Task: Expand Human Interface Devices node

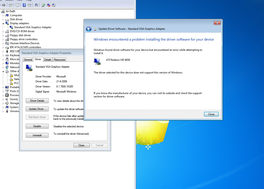Action: coord(3,43)
